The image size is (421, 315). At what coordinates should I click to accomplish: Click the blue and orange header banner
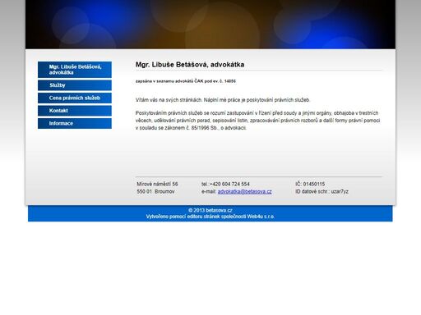(210, 25)
